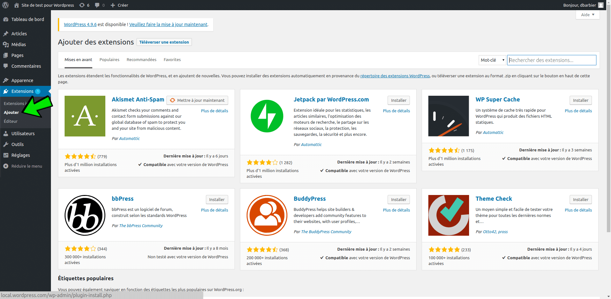Open the BuddyPress orange logo
The width and height of the screenshot is (611, 299).
click(267, 215)
